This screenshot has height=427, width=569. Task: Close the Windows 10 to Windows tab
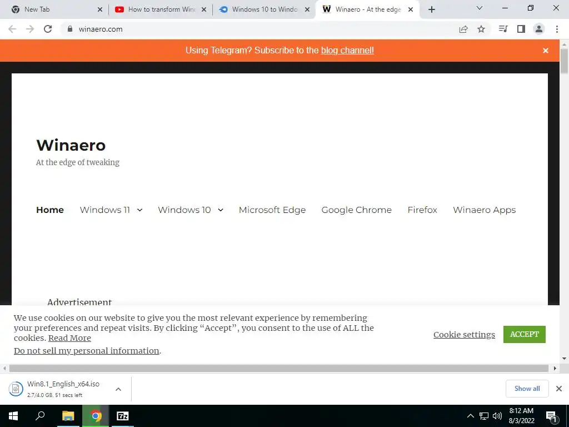[307, 9]
